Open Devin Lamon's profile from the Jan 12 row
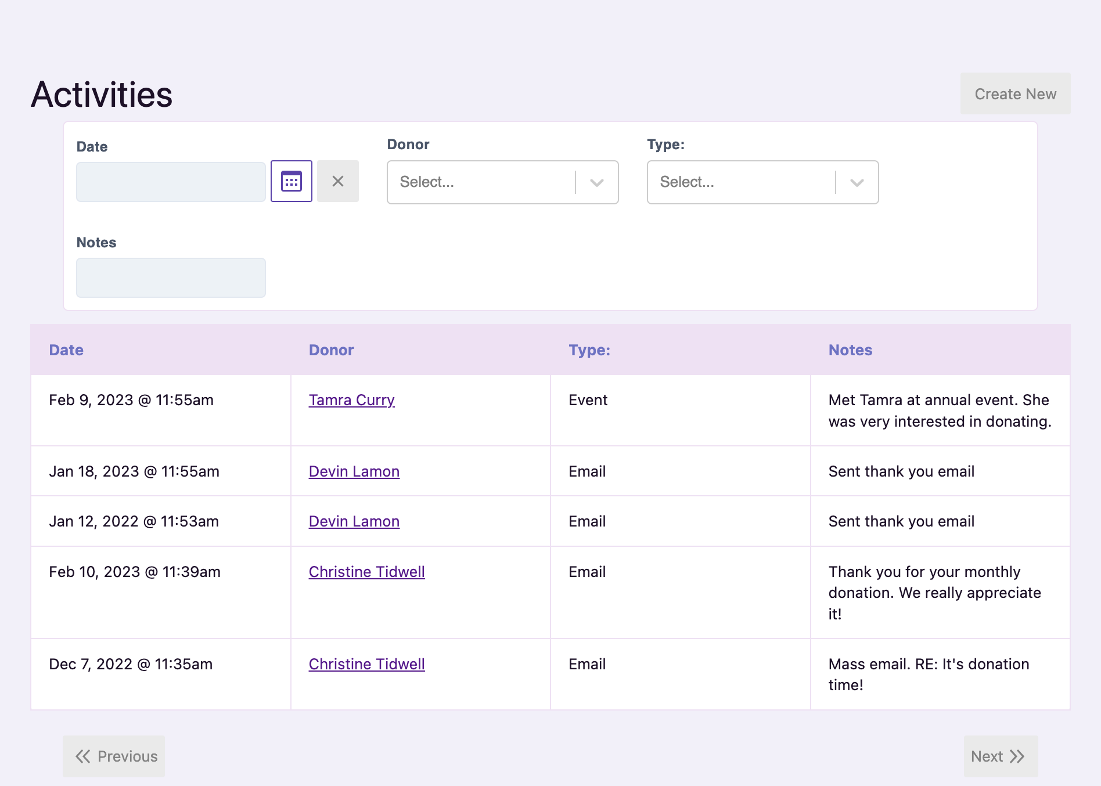Image resolution: width=1101 pixels, height=786 pixels. [x=354, y=521]
